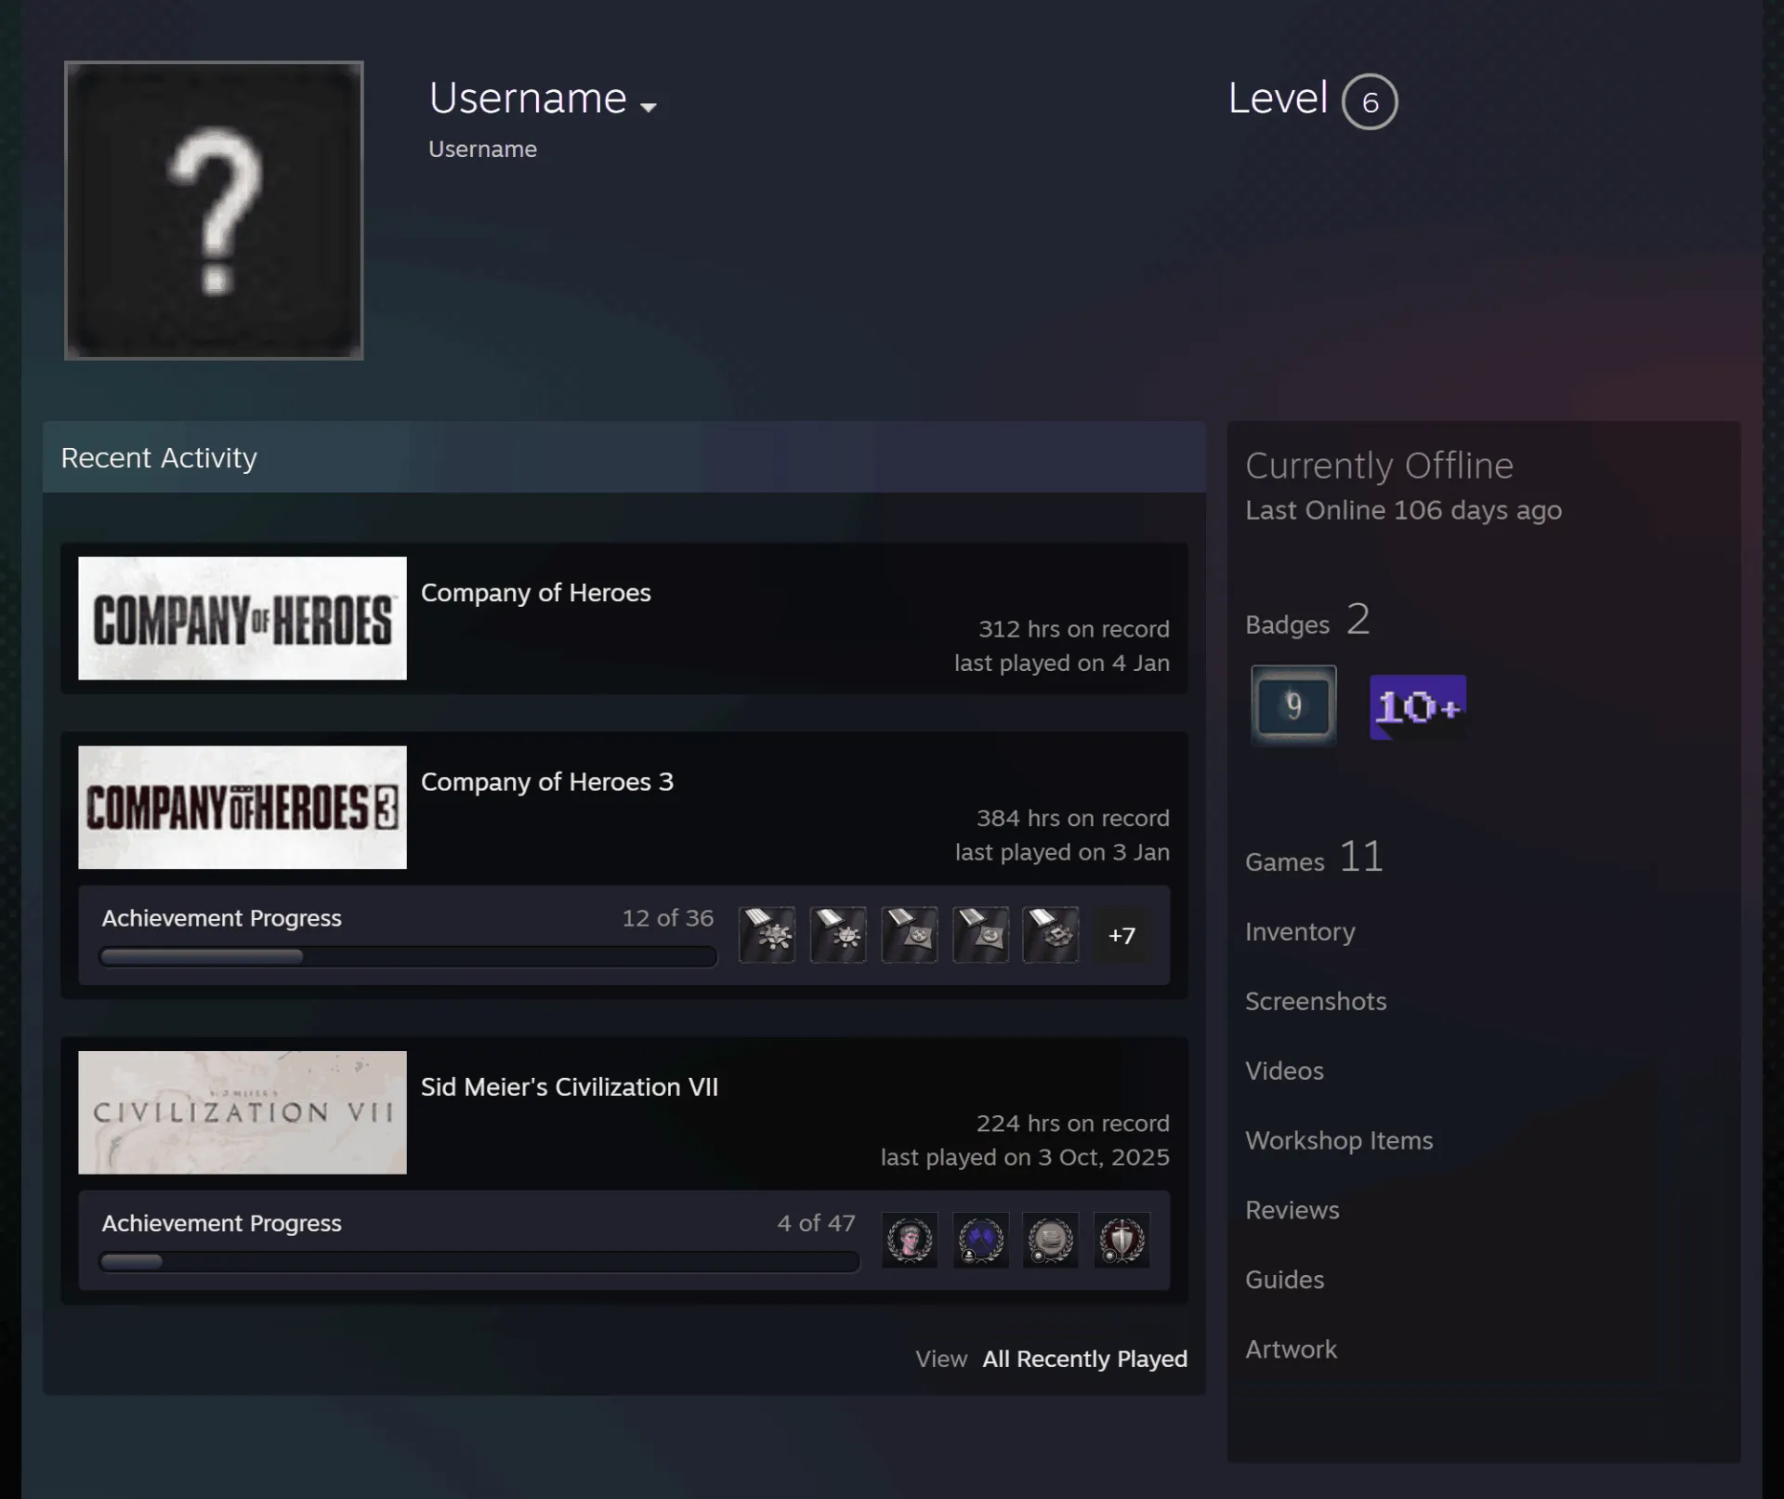Click the '312 hrs on record' text
The height and width of the screenshot is (1499, 1784).
click(1074, 629)
